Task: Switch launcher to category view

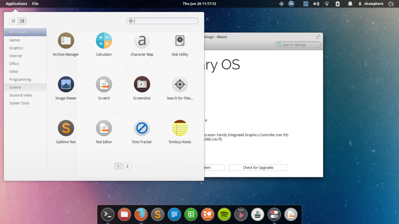Action: (x=22, y=21)
